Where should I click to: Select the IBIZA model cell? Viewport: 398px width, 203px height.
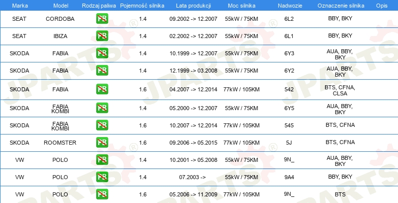click(x=60, y=36)
